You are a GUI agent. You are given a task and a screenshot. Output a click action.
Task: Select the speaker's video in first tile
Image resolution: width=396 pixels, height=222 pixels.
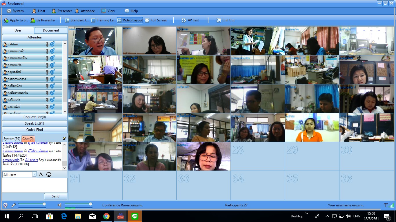click(x=95, y=41)
